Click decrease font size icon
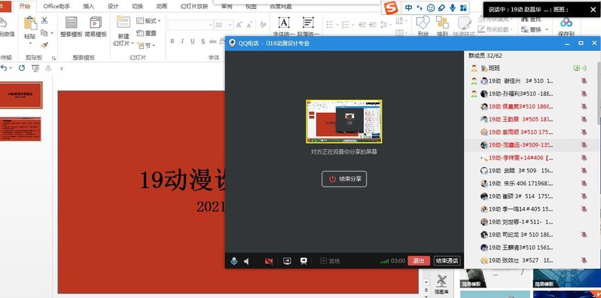601x298 pixels. point(249,25)
